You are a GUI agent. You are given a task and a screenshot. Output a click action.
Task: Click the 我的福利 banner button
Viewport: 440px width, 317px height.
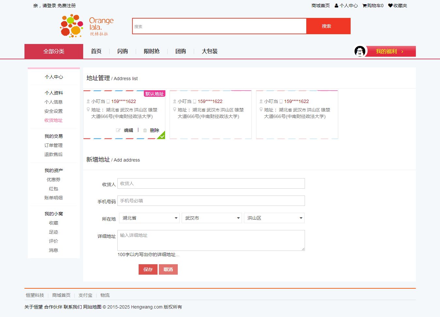click(391, 51)
